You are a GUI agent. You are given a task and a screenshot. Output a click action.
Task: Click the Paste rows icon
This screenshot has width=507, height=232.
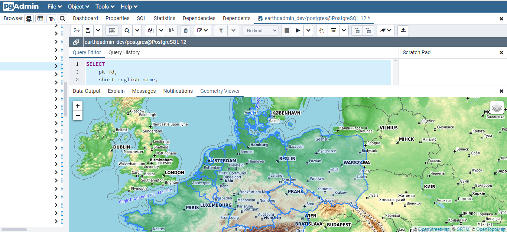171,30
